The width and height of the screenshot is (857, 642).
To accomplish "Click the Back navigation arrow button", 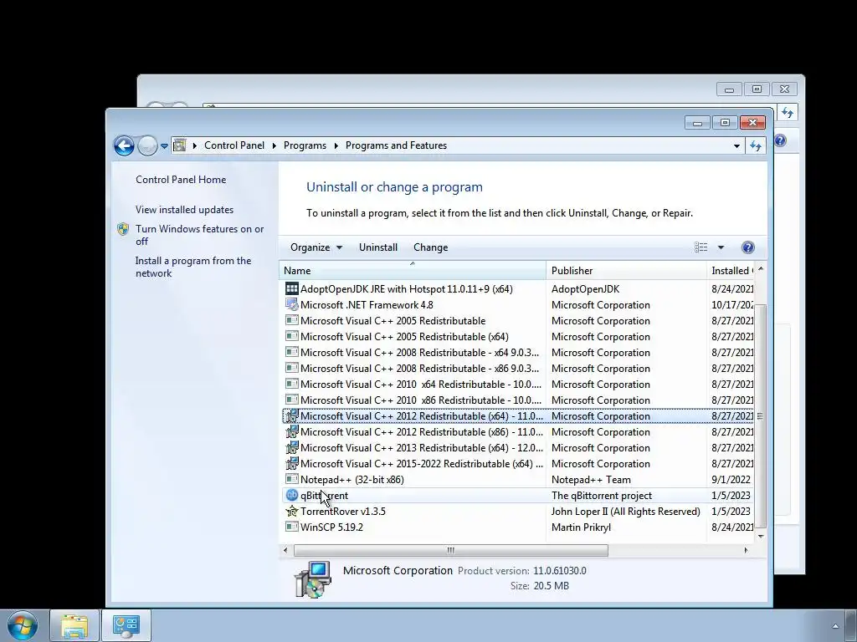I will 124,145.
